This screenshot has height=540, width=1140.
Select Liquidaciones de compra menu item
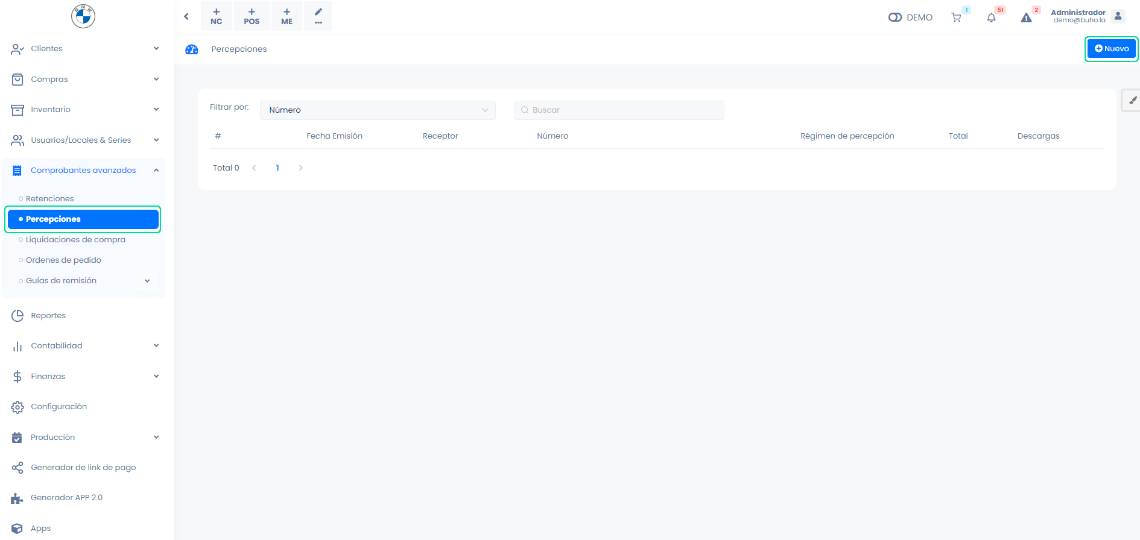click(75, 240)
